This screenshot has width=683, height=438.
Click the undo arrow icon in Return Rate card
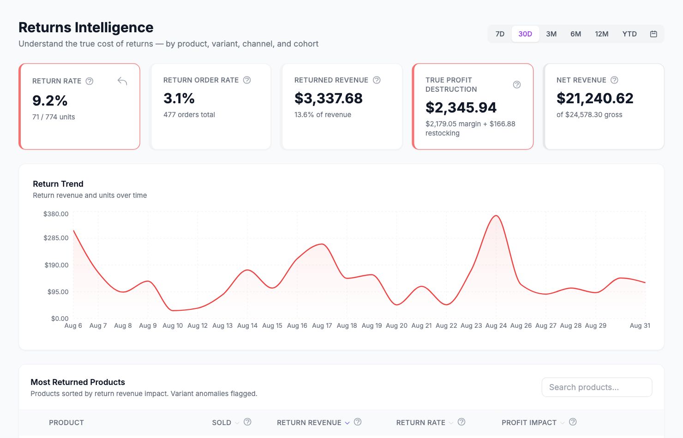pos(122,81)
